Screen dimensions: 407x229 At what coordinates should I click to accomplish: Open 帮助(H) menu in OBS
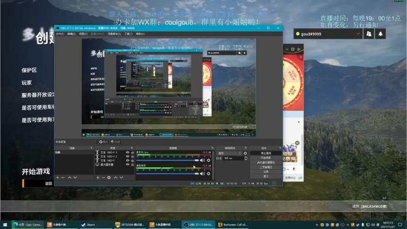[140, 34]
